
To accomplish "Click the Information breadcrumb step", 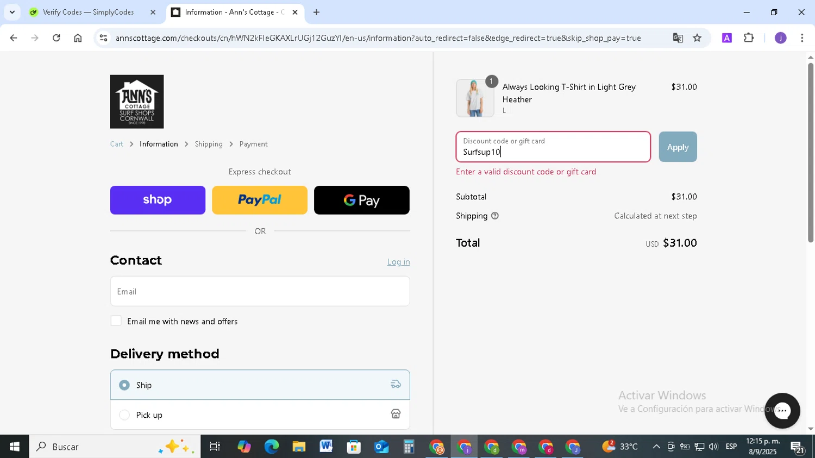I will 159,144.
